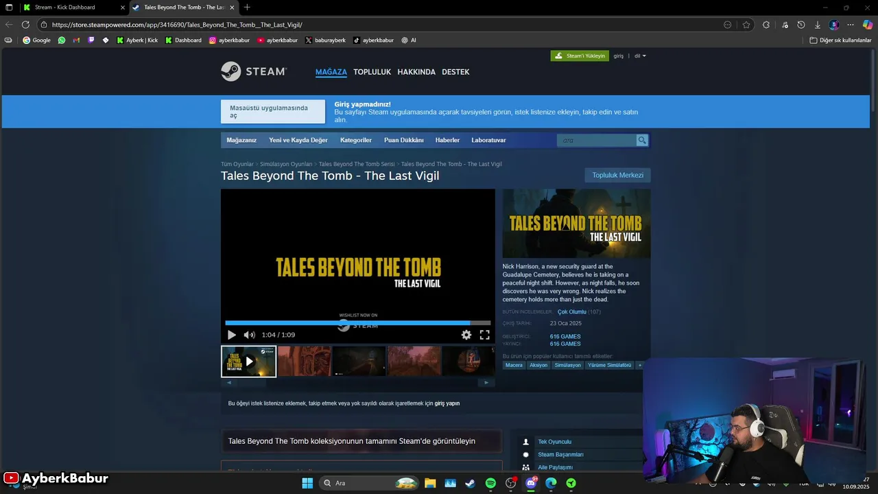Open WhatsApp bookmark icon
Image resolution: width=878 pixels, height=494 pixels.
point(62,40)
